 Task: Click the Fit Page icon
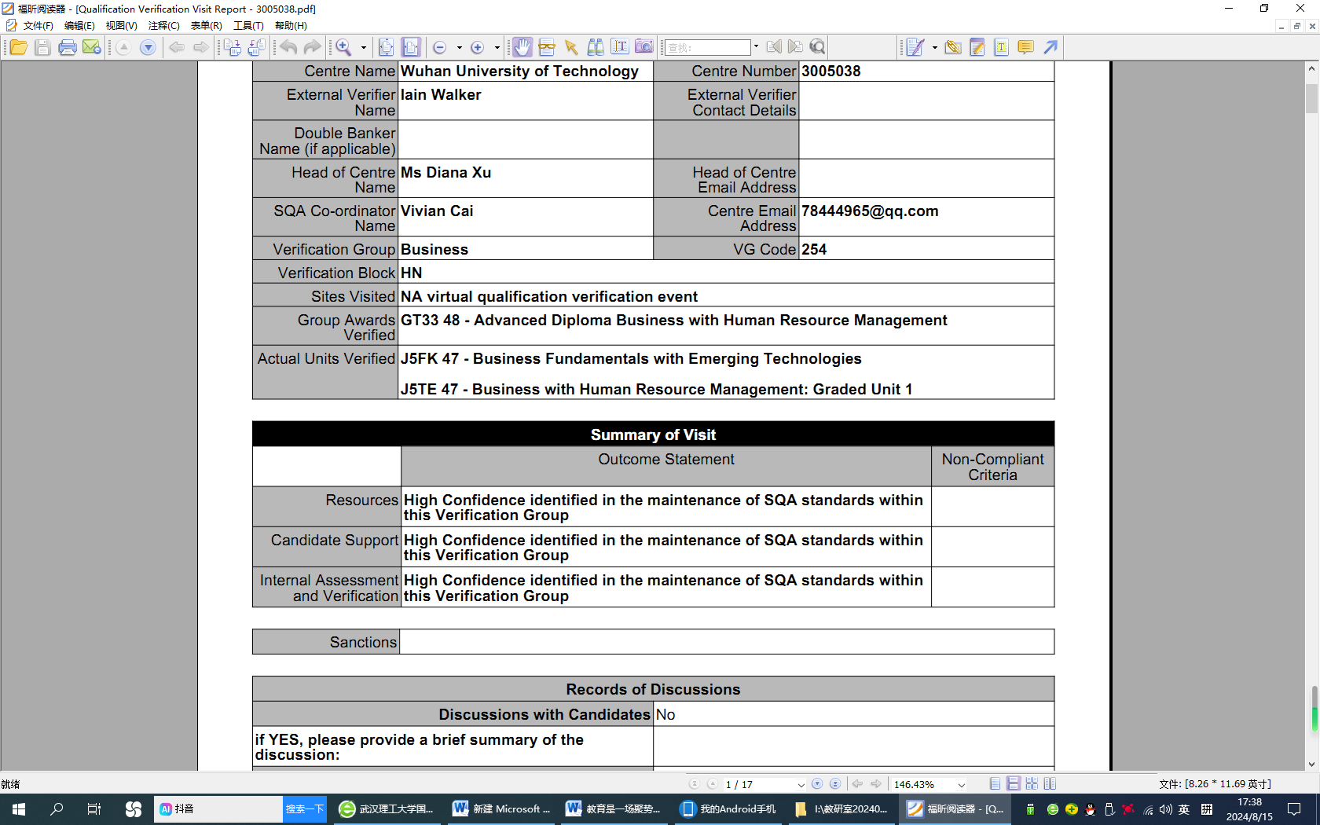point(387,48)
